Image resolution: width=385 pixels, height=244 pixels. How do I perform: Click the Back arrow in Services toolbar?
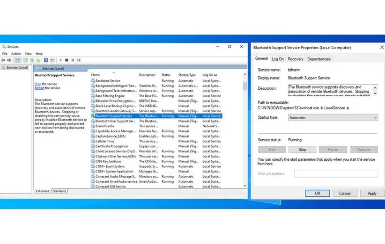coord(3,60)
